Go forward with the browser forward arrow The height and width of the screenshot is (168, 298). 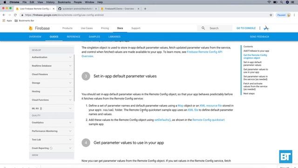[9, 15]
